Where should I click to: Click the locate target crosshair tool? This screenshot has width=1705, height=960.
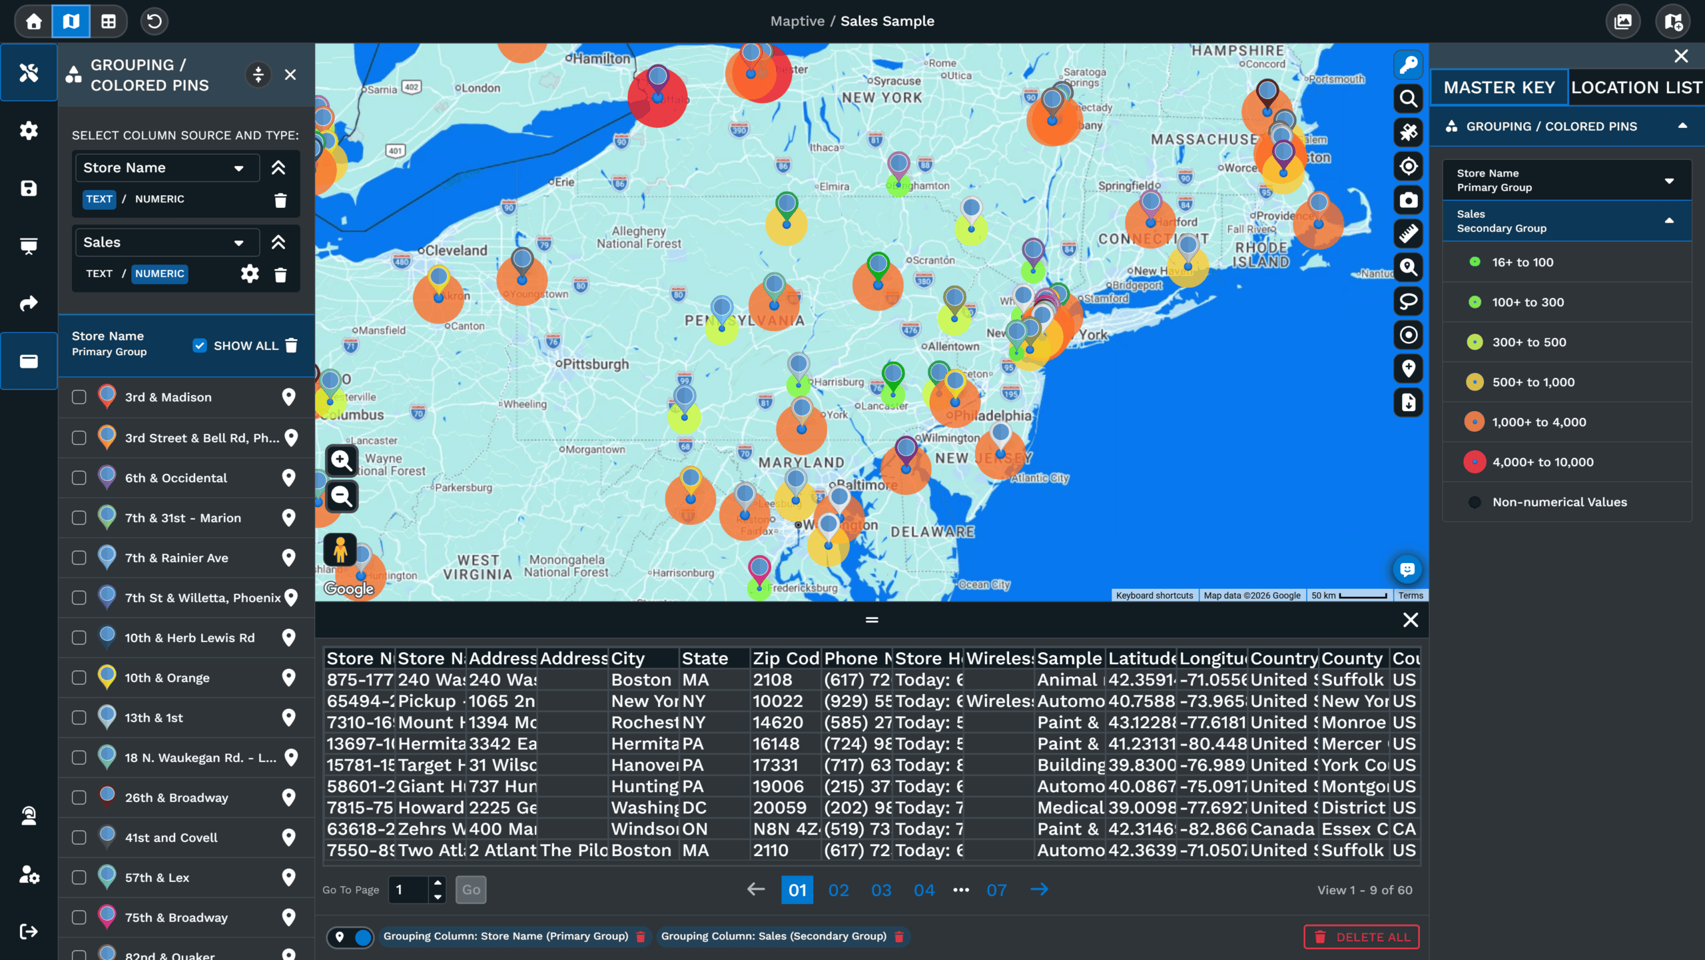1408,166
